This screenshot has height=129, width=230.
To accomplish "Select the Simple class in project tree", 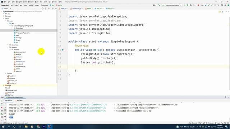I will click(17, 40).
